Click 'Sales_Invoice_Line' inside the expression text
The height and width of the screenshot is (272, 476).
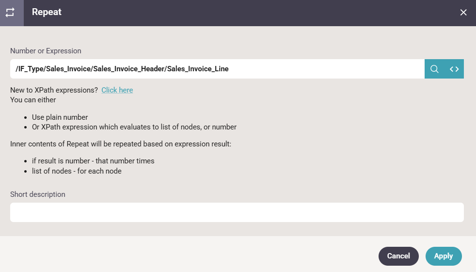point(198,69)
